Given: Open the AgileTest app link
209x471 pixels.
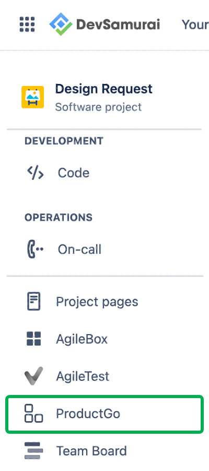Looking at the screenshot, I should (x=83, y=377).
